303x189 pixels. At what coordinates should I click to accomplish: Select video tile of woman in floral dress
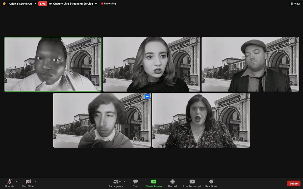pyautogui.click(x=201, y=120)
